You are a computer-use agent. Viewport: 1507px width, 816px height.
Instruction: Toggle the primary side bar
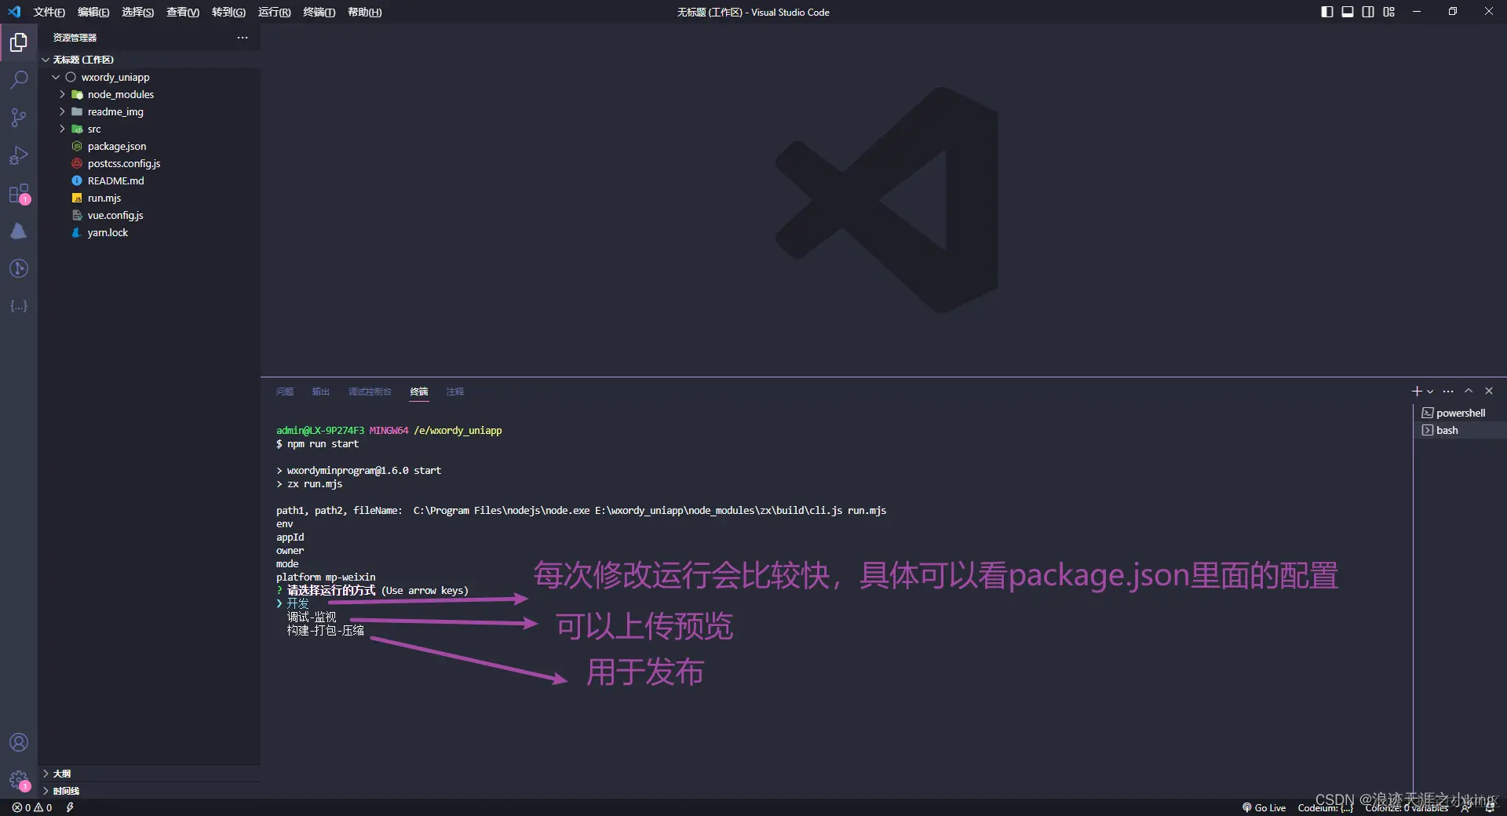(x=1327, y=12)
